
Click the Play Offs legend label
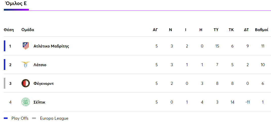20,118
